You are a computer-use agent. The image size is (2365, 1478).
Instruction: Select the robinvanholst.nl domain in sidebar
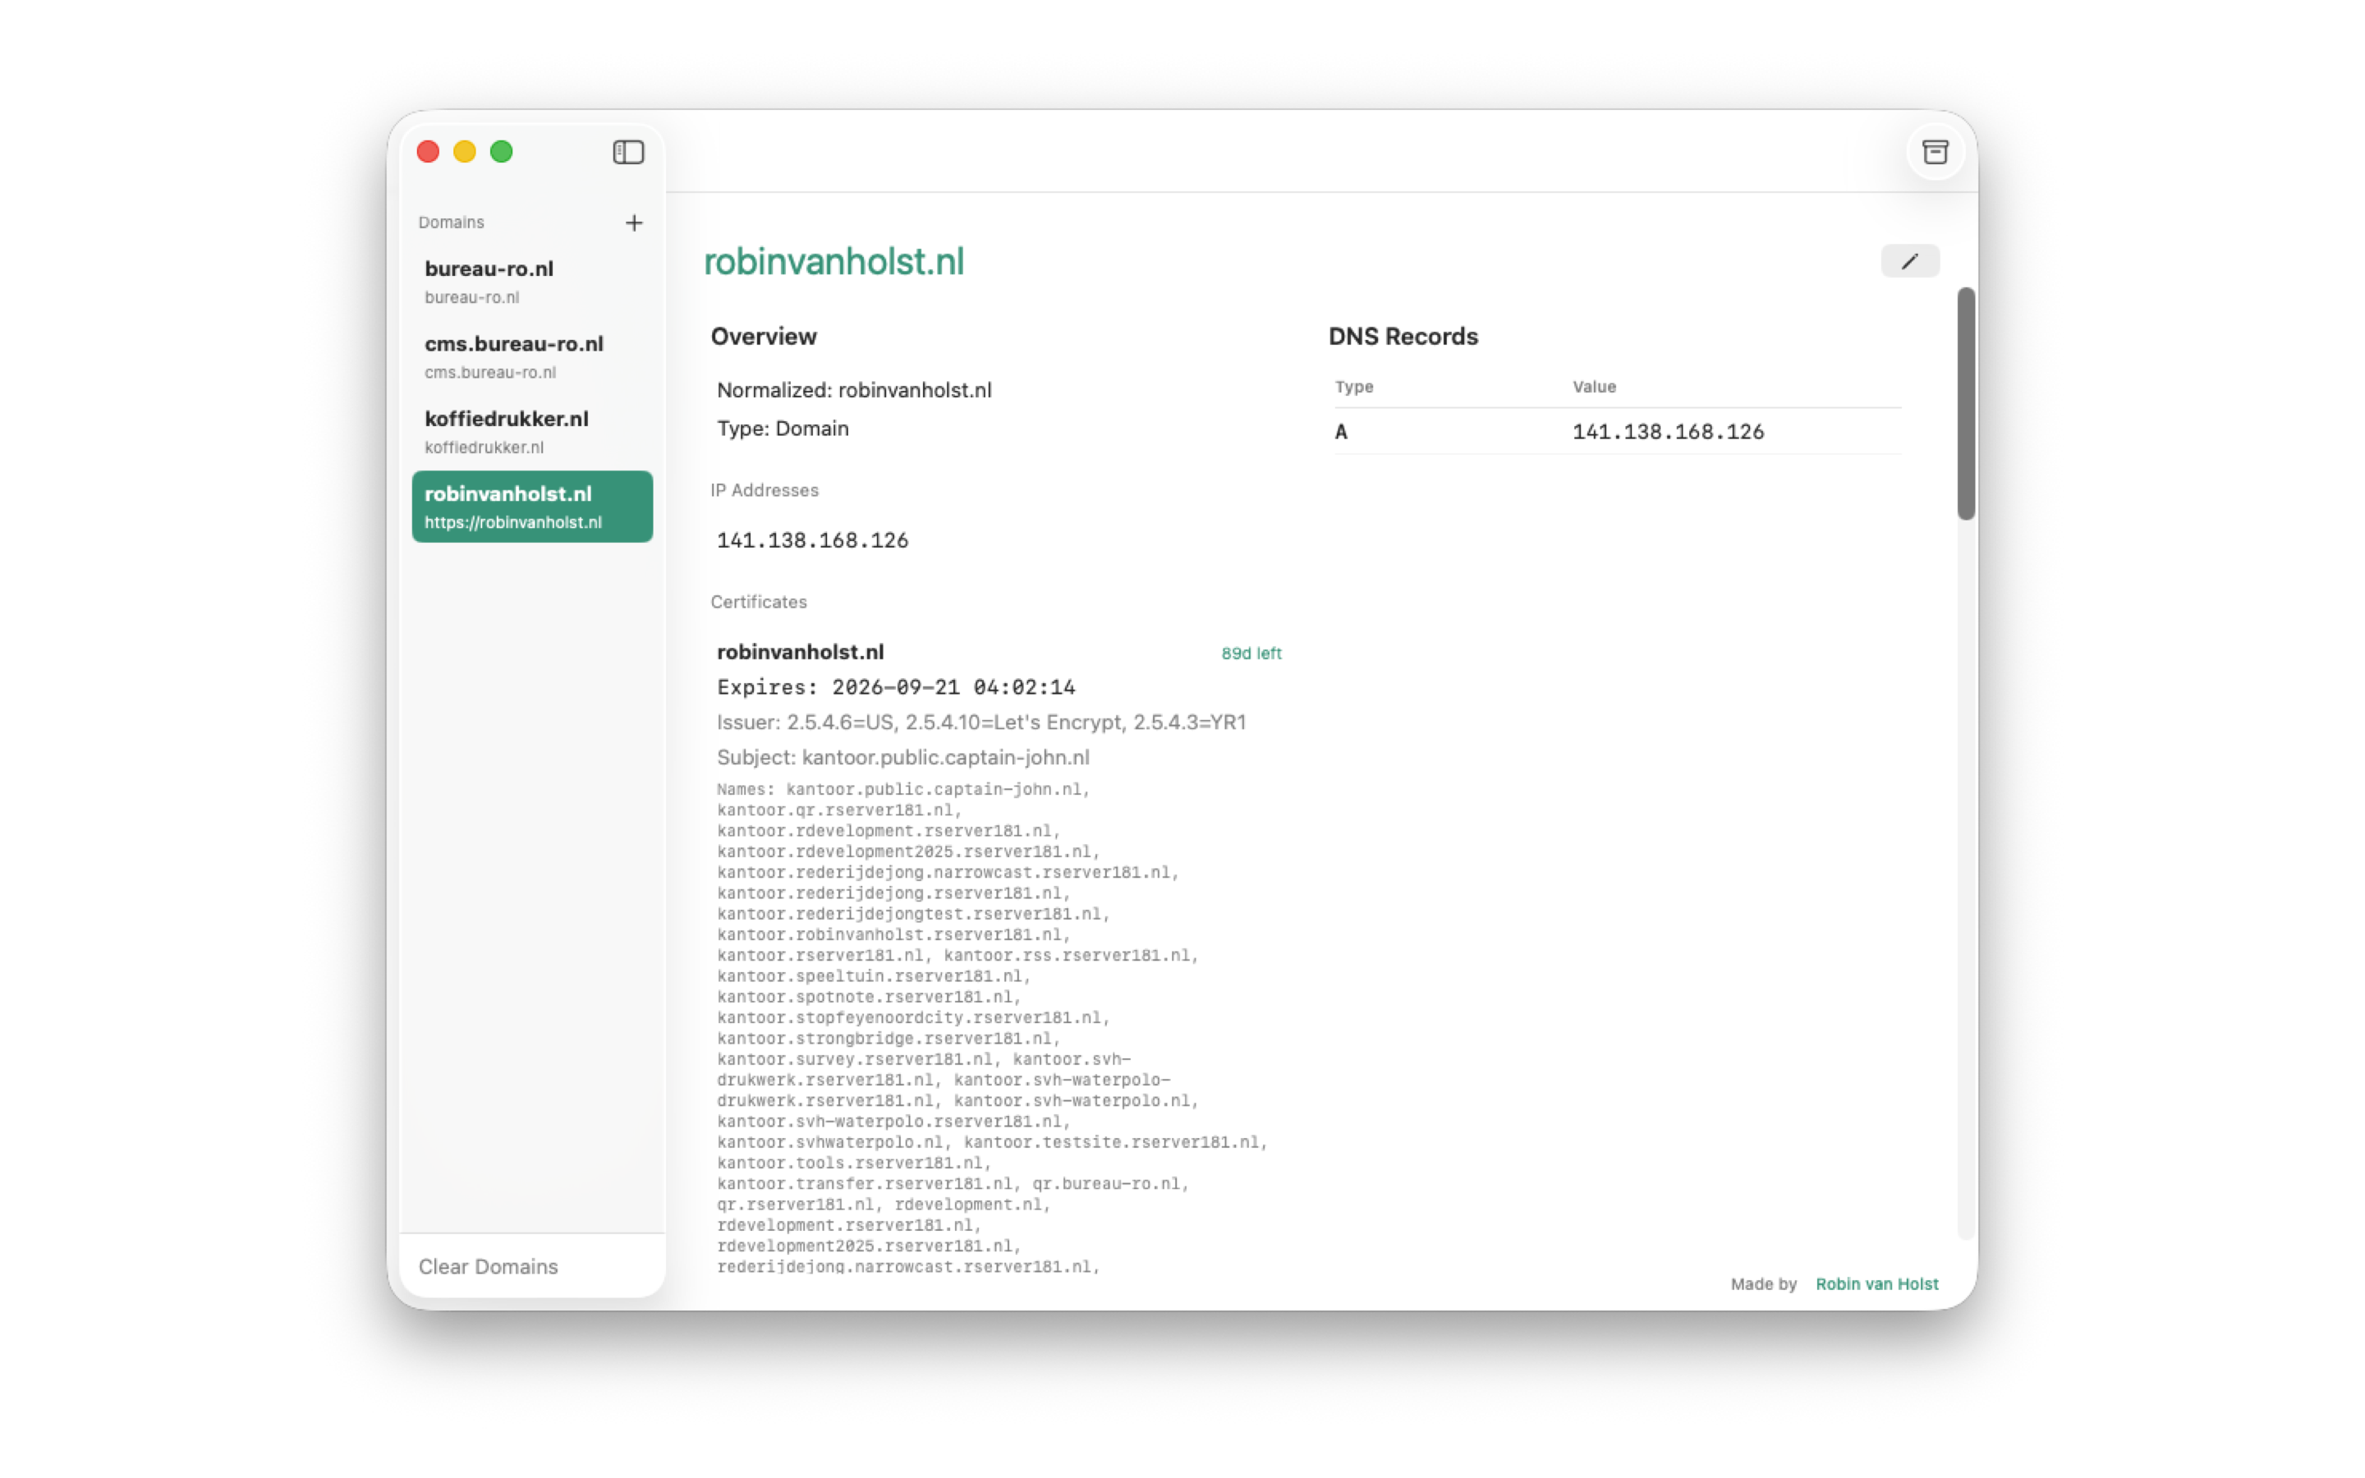pyautogui.click(x=531, y=507)
